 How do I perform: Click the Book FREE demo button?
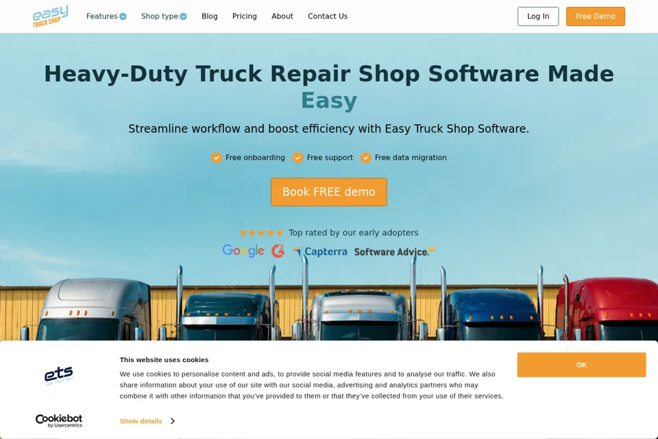pyautogui.click(x=329, y=192)
